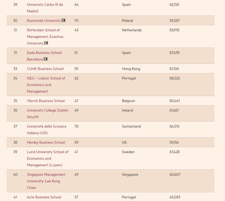225x201 pixels.
Task: Select salary value 45,083
Action: click(175, 197)
